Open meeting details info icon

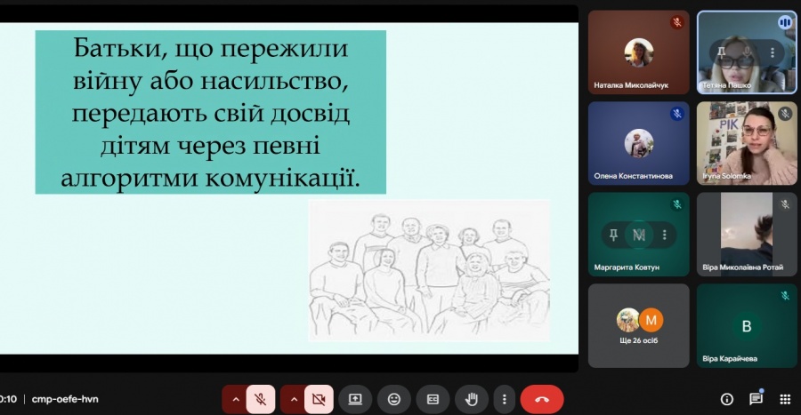727,399
